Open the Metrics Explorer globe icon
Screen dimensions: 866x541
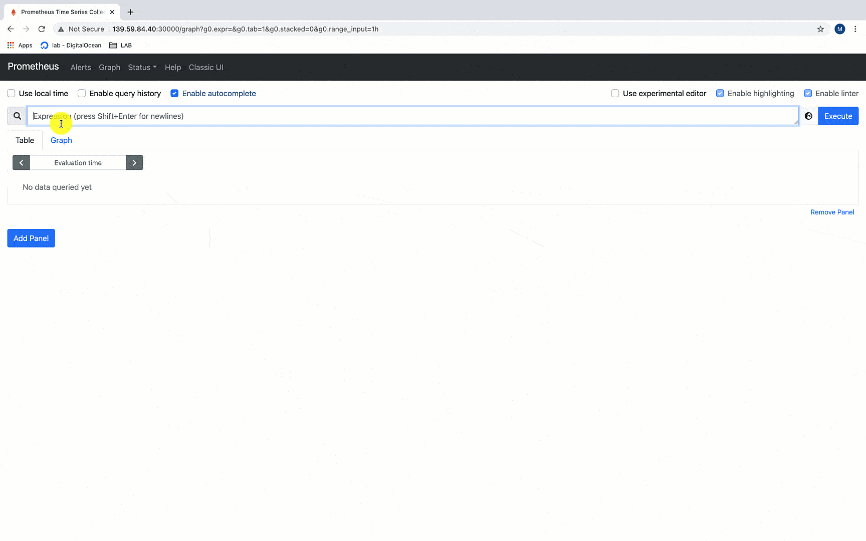[808, 116]
